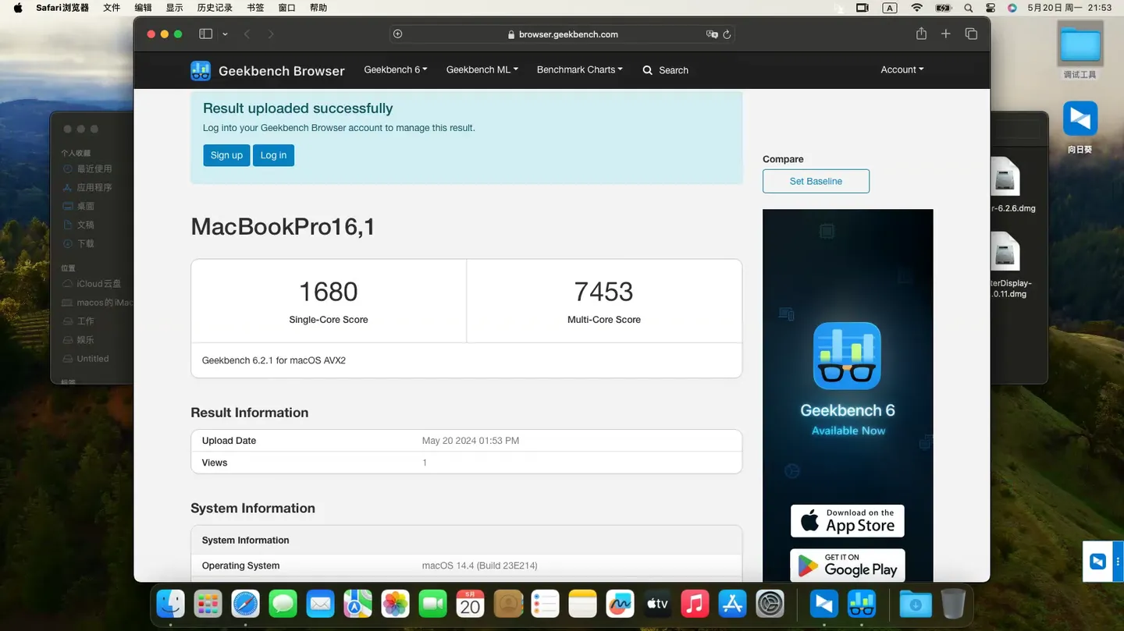This screenshot has height=631, width=1124.
Task: Click the Sign up button
Action: point(226,155)
